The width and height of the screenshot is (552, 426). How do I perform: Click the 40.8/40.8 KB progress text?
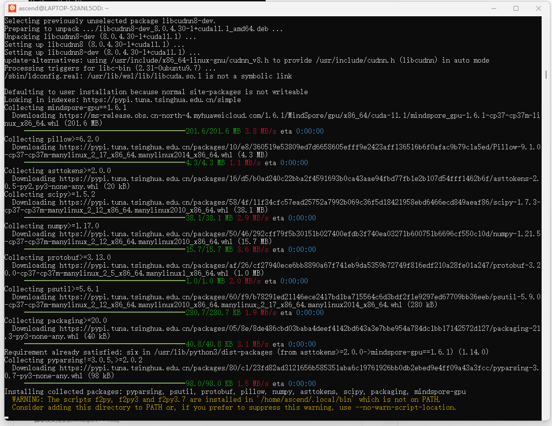(209, 344)
